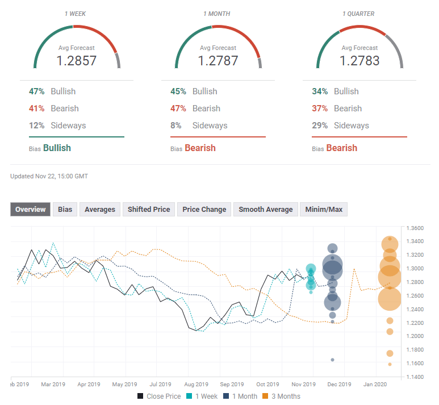The width and height of the screenshot is (439, 405).
Task: Open the Price Change tab
Action: [204, 210]
